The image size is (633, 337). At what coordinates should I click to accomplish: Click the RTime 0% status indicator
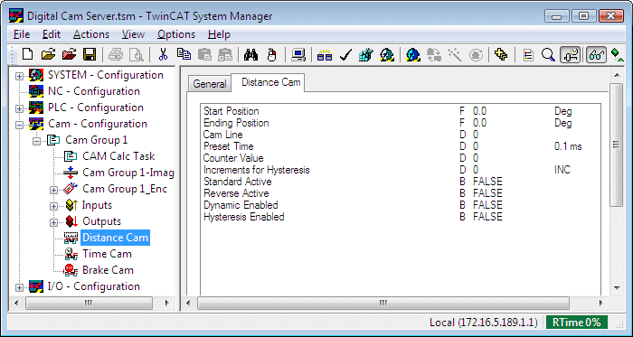(x=577, y=323)
